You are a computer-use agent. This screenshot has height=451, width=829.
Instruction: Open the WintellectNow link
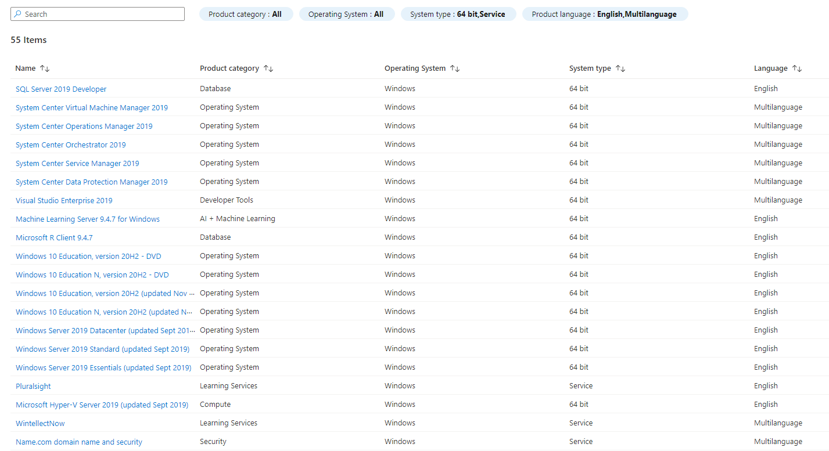[40, 423]
